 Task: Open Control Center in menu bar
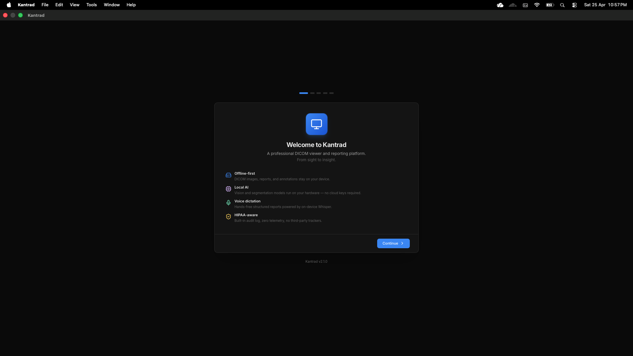point(575,5)
